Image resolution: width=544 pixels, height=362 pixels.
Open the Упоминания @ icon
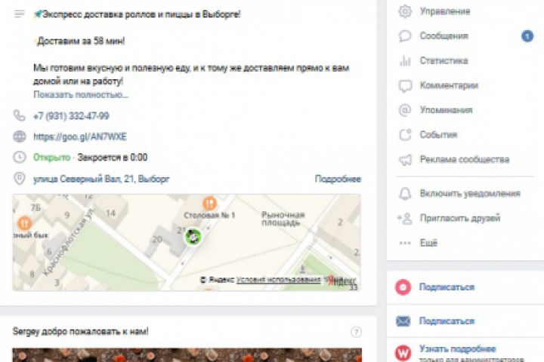[405, 110]
